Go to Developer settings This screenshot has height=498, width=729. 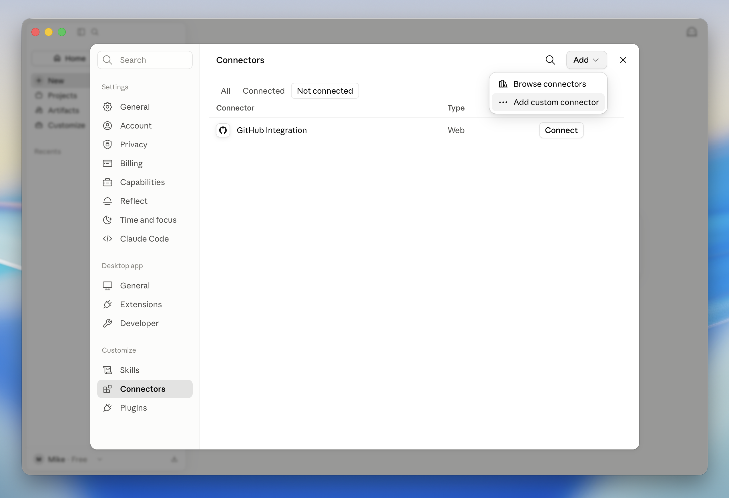coord(145,323)
